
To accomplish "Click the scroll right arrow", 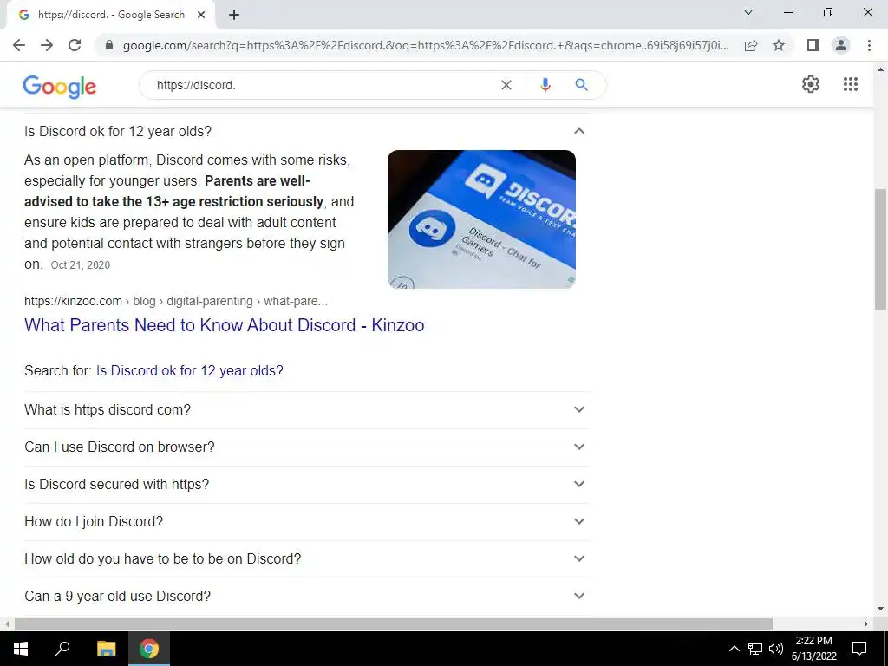I will pos(866,624).
